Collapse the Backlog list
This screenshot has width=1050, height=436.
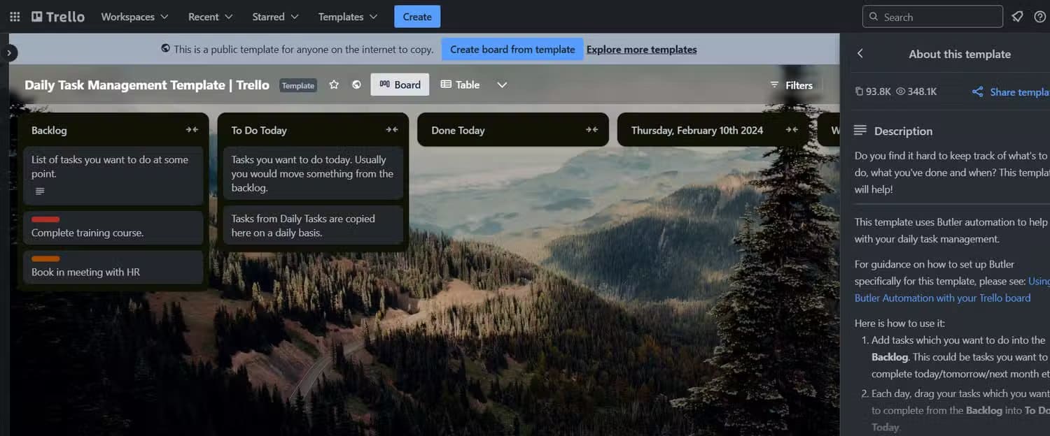click(x=192, y=130)
